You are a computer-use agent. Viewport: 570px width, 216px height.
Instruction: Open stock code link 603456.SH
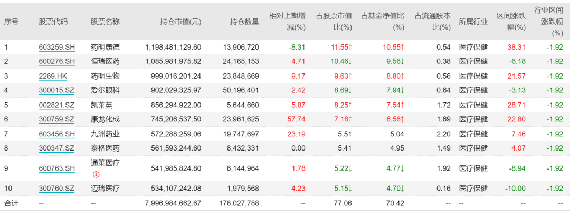[x=56, y=134]
